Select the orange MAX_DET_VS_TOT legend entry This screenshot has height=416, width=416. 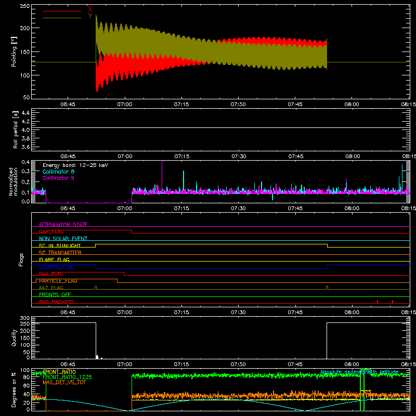(x=64, y=382)
